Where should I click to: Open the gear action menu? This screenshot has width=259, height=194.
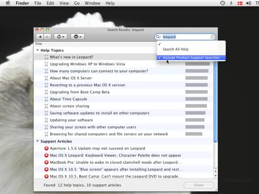point(78,37)
